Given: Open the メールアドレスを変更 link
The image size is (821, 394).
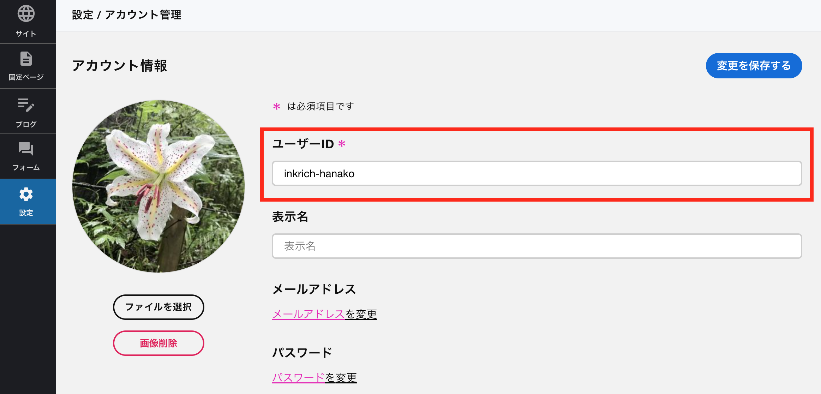Looking at the screenshot, I should (324, 314).
